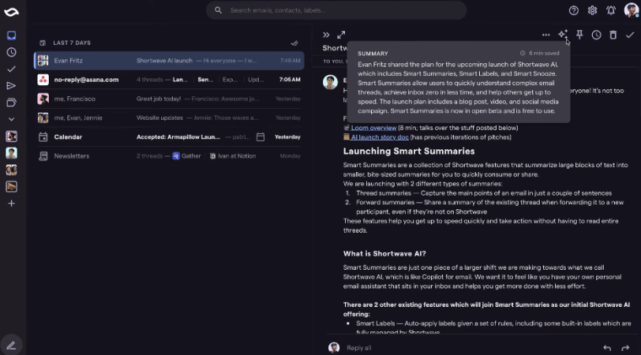The width and height of the screenshot is (641, 355).
Task: Open the Evan Fritz Shortwave AI thread
Action: click(170, 61)
